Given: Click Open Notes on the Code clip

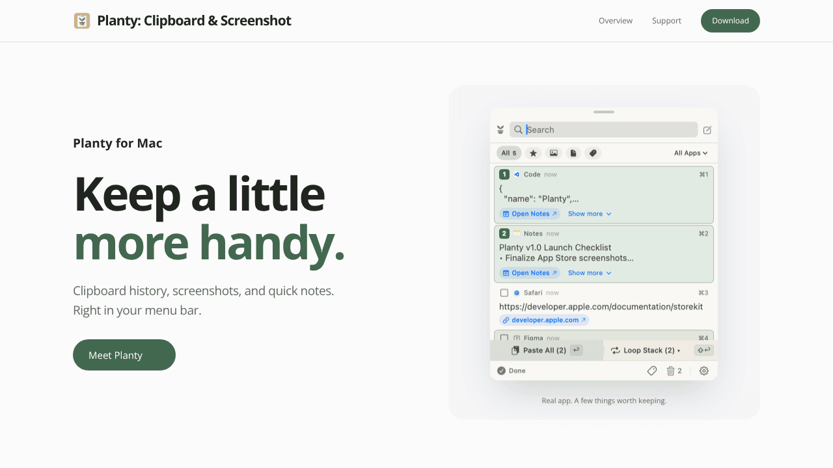Looking at the screenshot, I should click(x=530, y=214).
